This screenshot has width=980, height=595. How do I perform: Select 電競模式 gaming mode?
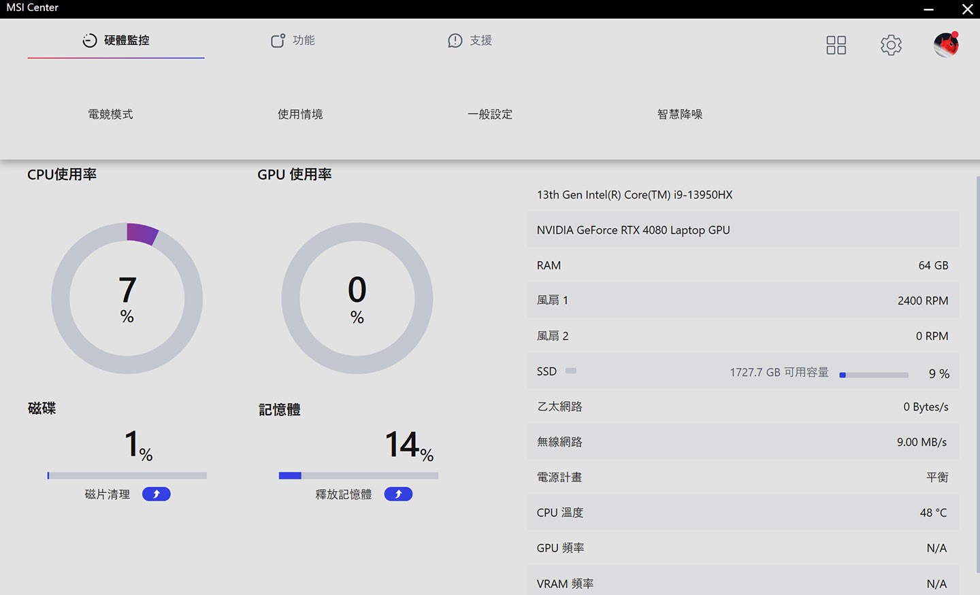tap(110, 114)
